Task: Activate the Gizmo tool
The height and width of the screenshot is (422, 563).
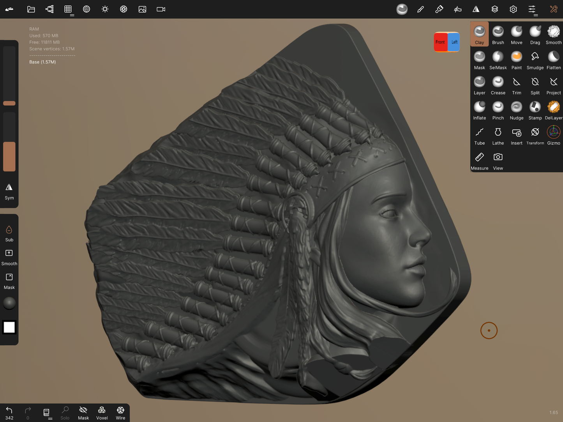Action: (554, 135)
